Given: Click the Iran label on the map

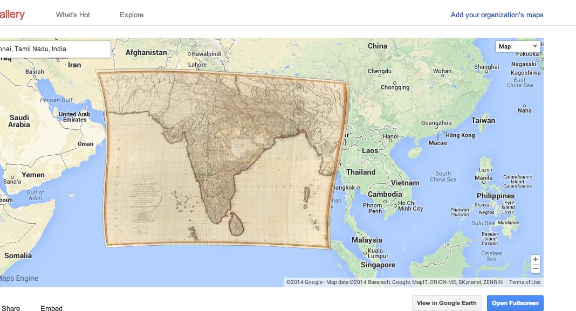Looking at the screenshot, I should point(74,65).
